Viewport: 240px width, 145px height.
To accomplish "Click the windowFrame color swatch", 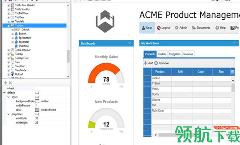I will click(x=37, y=110).
